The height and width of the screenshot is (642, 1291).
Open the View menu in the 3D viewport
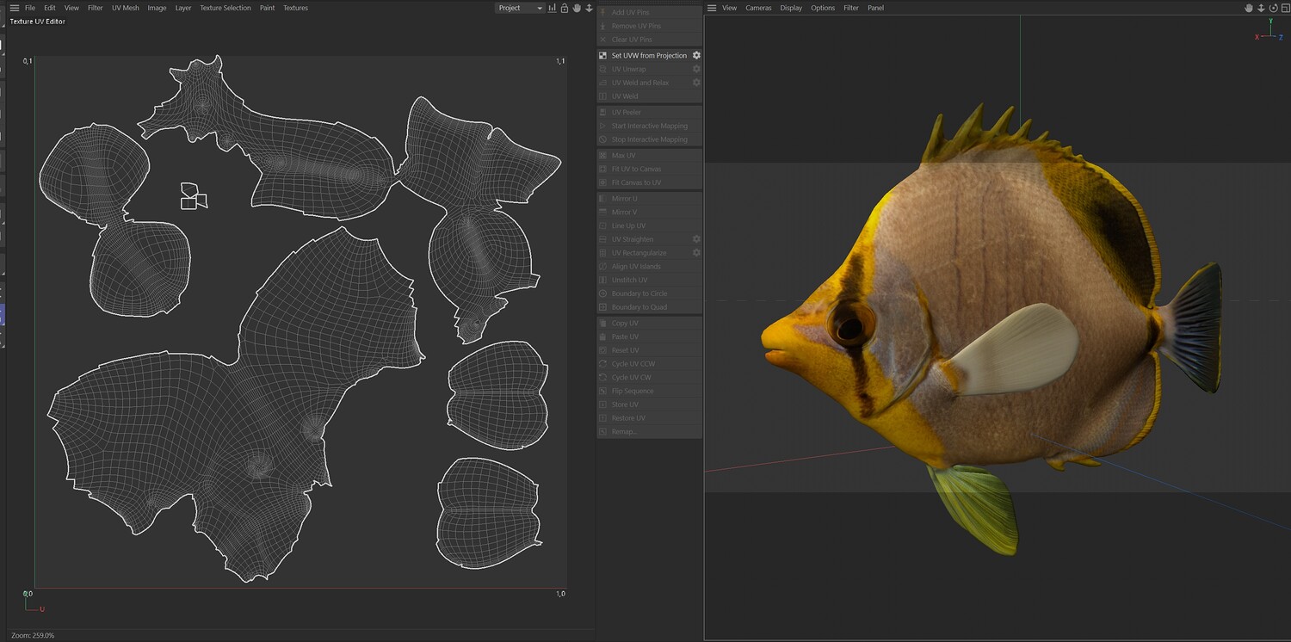click(730, 8)
